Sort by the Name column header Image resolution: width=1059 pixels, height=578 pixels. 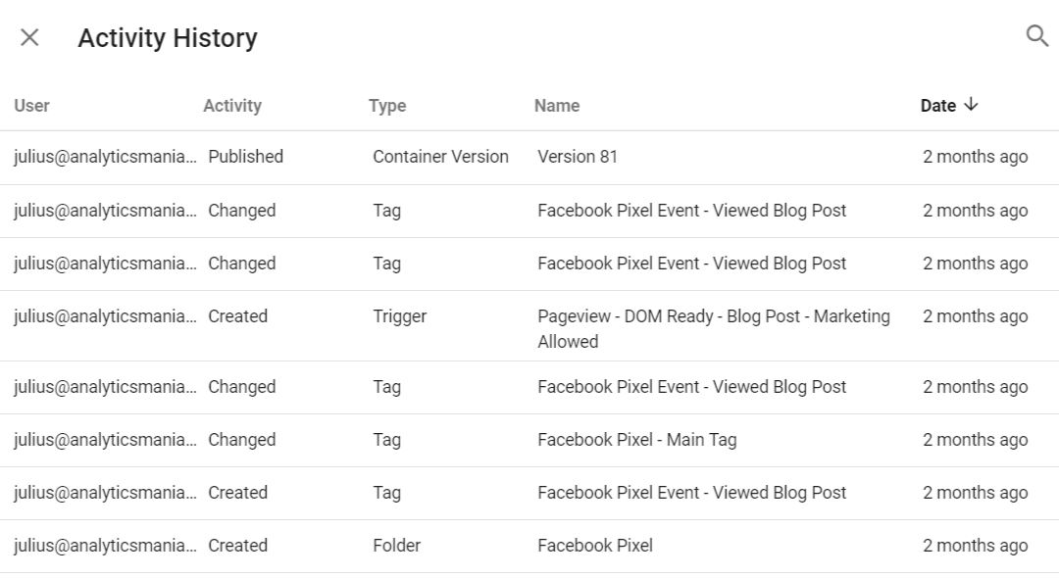[x=557, y=106]
